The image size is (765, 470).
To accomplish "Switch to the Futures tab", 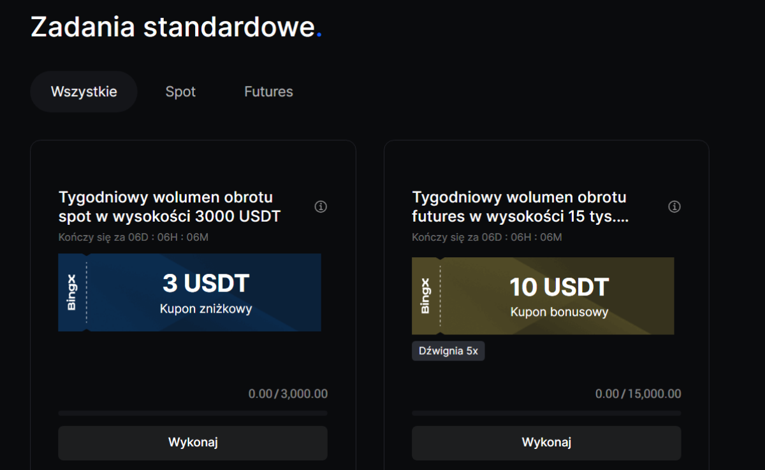I will click(x=268, y=92).
